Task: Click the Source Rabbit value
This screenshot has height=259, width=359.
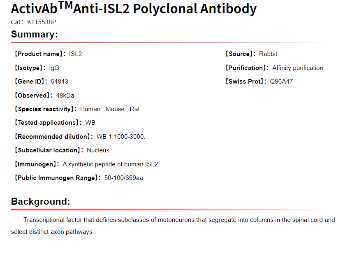Action: tap(268, 54)
